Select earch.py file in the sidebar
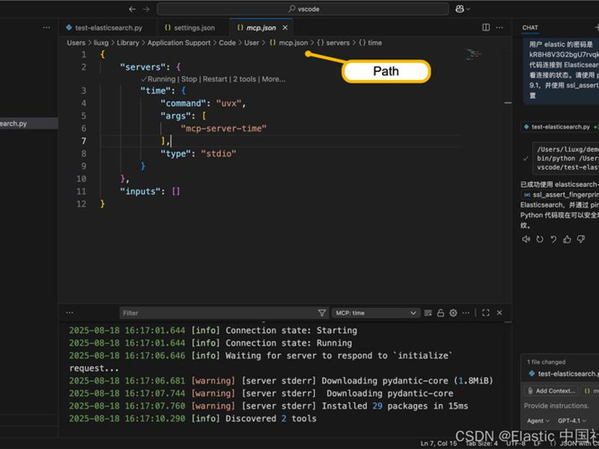 pyautogui.click(x=28, y=123)
